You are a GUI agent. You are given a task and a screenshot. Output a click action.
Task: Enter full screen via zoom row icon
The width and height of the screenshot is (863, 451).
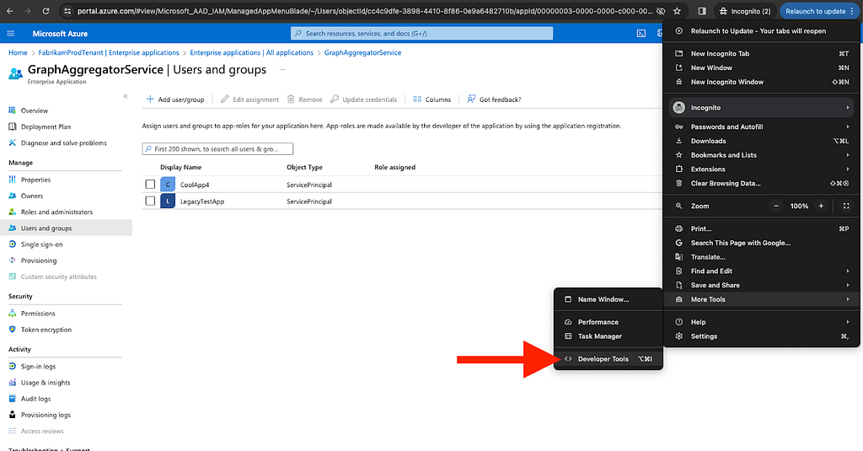[846, 206]
